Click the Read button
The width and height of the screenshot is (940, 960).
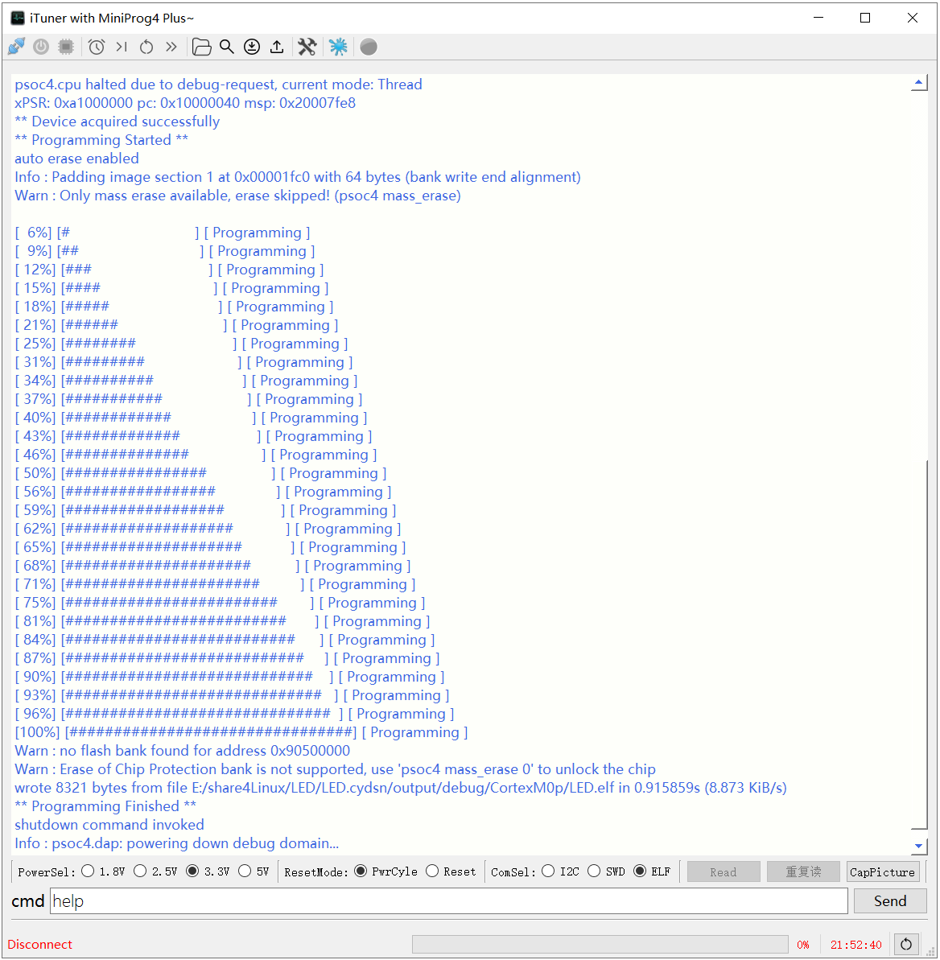(x=724, y=871)
